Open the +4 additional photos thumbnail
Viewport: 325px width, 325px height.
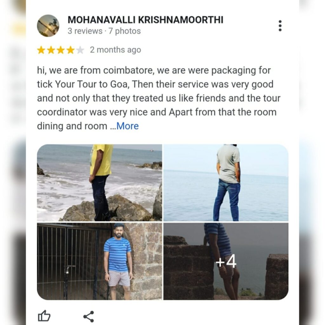[x=226, y=262]
